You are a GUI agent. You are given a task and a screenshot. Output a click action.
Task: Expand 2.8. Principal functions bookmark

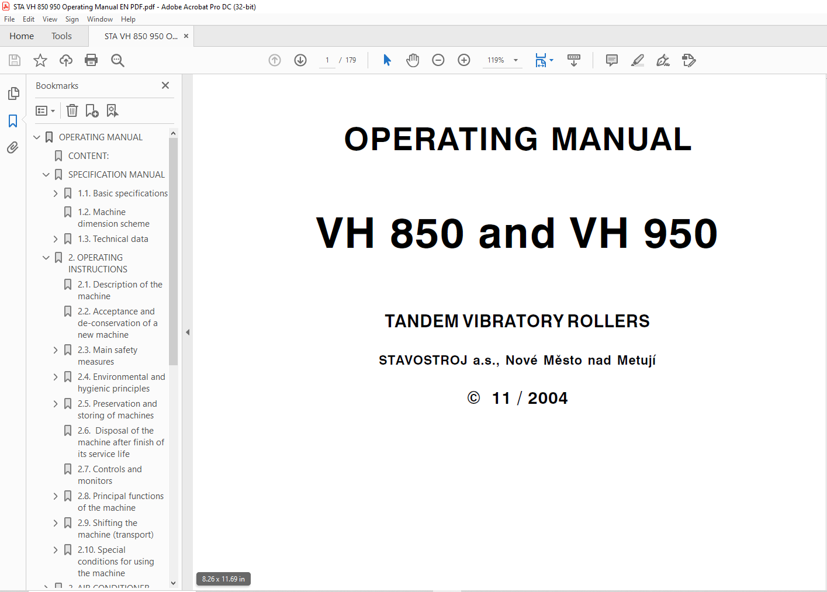click(56, 496)
